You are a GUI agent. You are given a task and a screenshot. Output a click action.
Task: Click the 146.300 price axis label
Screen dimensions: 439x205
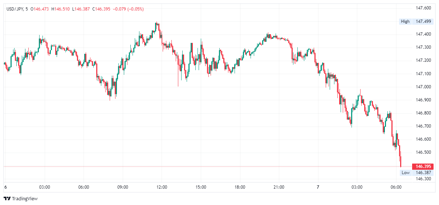tap(423, 179)
